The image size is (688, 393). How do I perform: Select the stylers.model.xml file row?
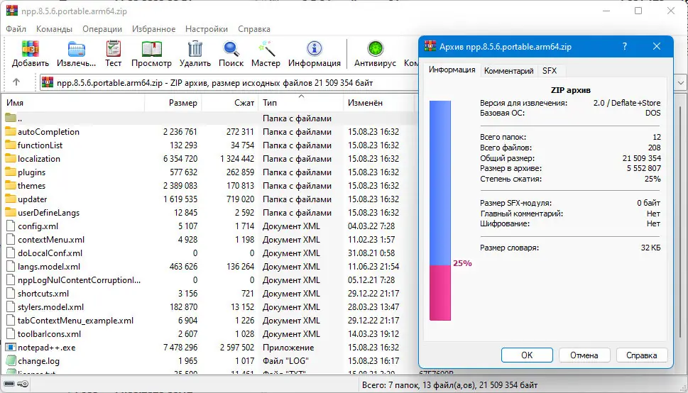pos(209,307)
